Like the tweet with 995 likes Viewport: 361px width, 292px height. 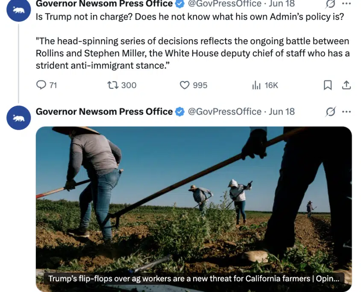pos(185,85)
